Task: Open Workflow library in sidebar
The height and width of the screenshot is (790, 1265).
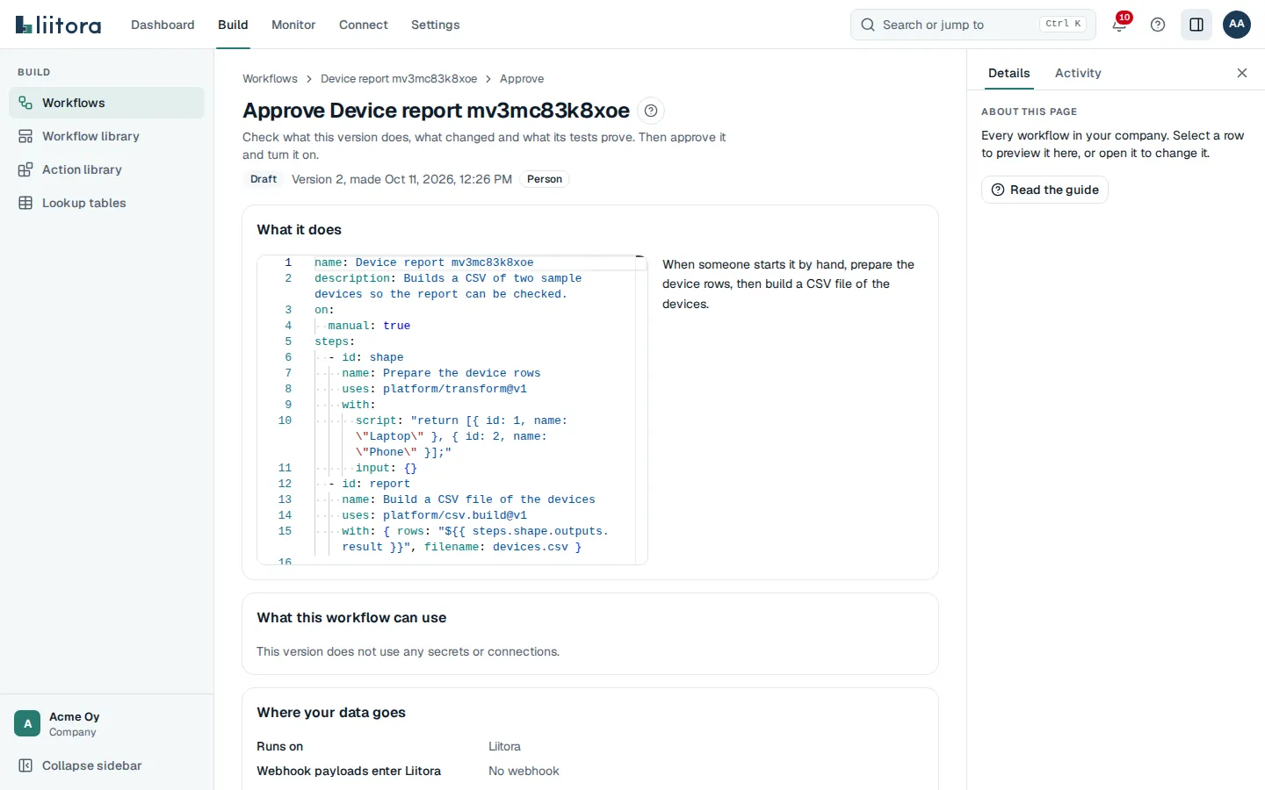Action: pyautogui.click(x=106, y=136)
